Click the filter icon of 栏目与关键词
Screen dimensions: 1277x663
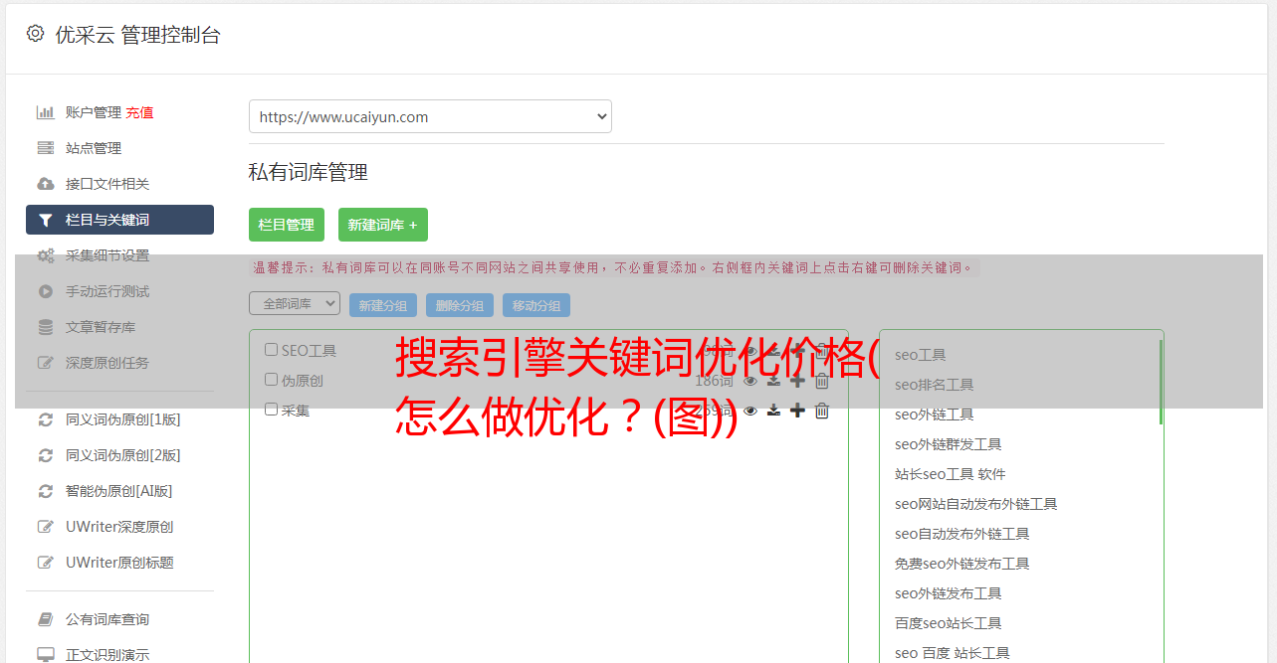pyautogui.click(x=45, y=220)
